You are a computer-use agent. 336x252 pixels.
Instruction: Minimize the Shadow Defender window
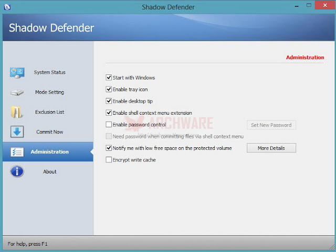point(297,6)
